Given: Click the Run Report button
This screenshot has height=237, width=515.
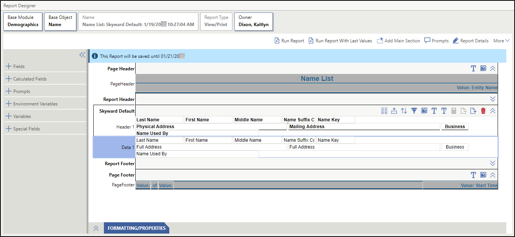Looking at the screenshot, I should (x=289, y=40).
